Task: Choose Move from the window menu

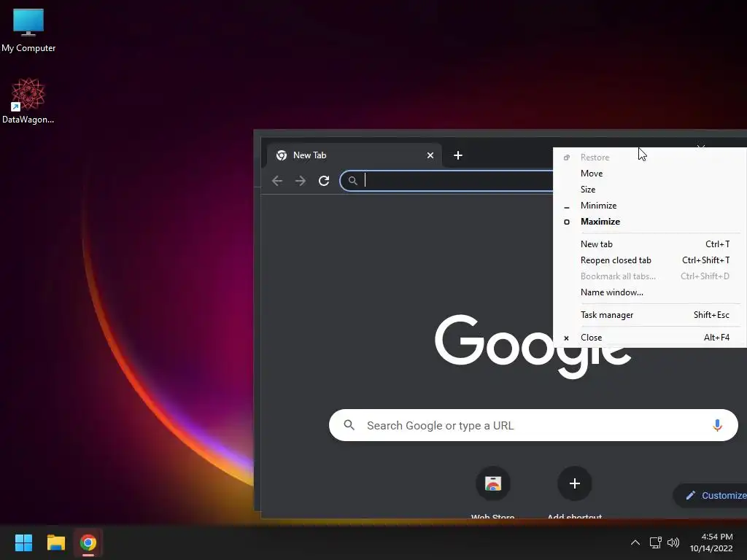Action: click(x=649, y=174)
